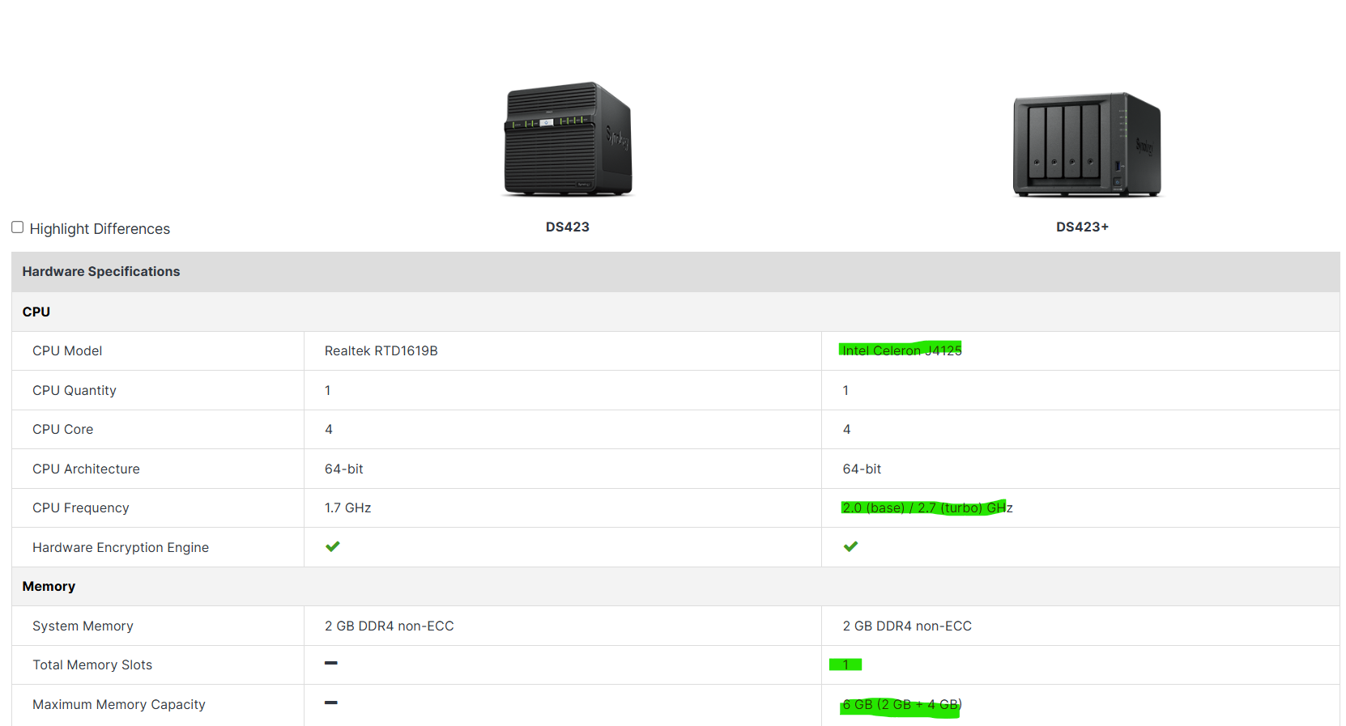Select the 1.7 GHz frequency value
1346x726 pixels.
coord(348,508)
